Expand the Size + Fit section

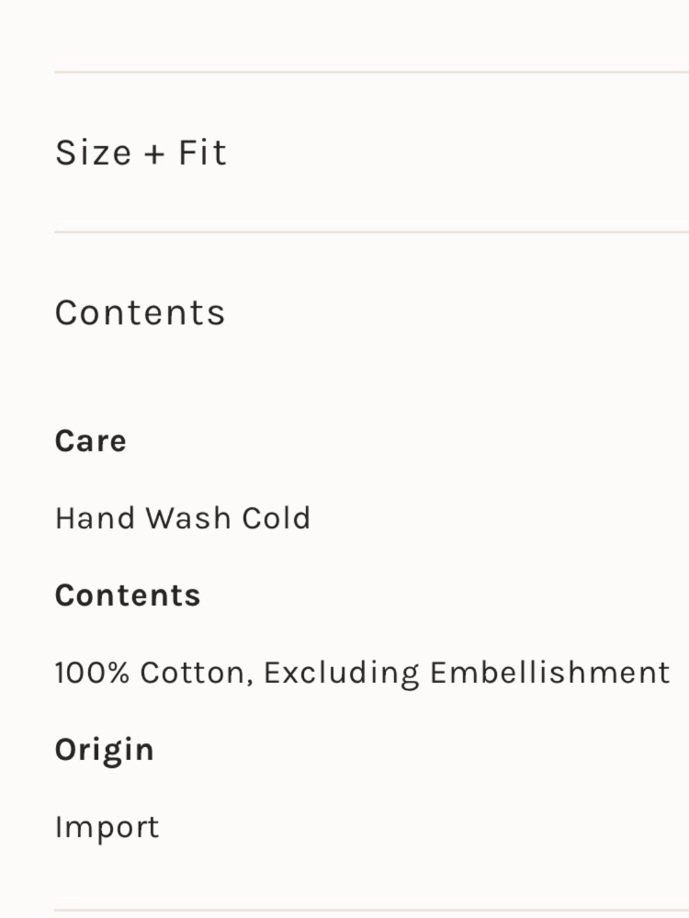(x=371, y=152)
